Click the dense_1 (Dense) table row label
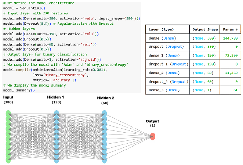 point(164,55)
